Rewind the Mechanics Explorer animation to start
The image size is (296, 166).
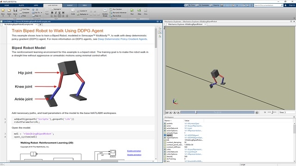167,112
